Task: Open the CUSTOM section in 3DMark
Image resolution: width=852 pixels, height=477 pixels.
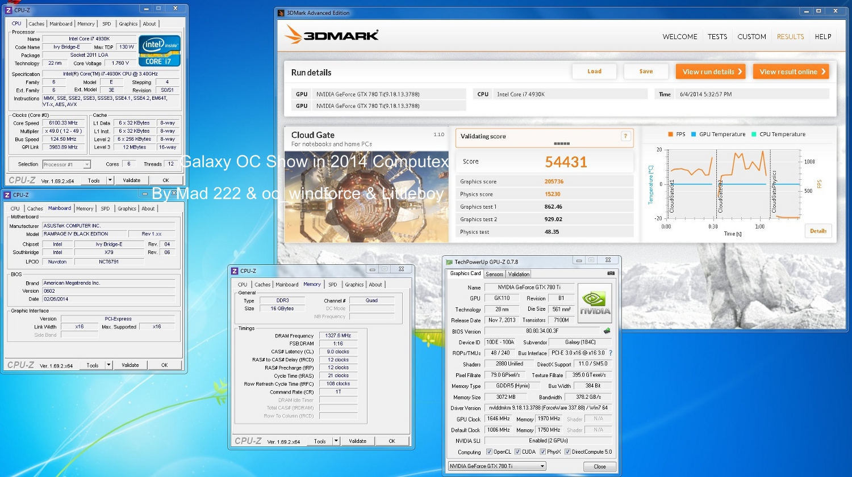Action: [x=752, y=37]
